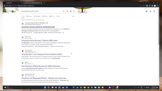Open Telegram from the taskbar
Image resolution: width=162 pixels, height=91 pixels.
pos(92,87)
